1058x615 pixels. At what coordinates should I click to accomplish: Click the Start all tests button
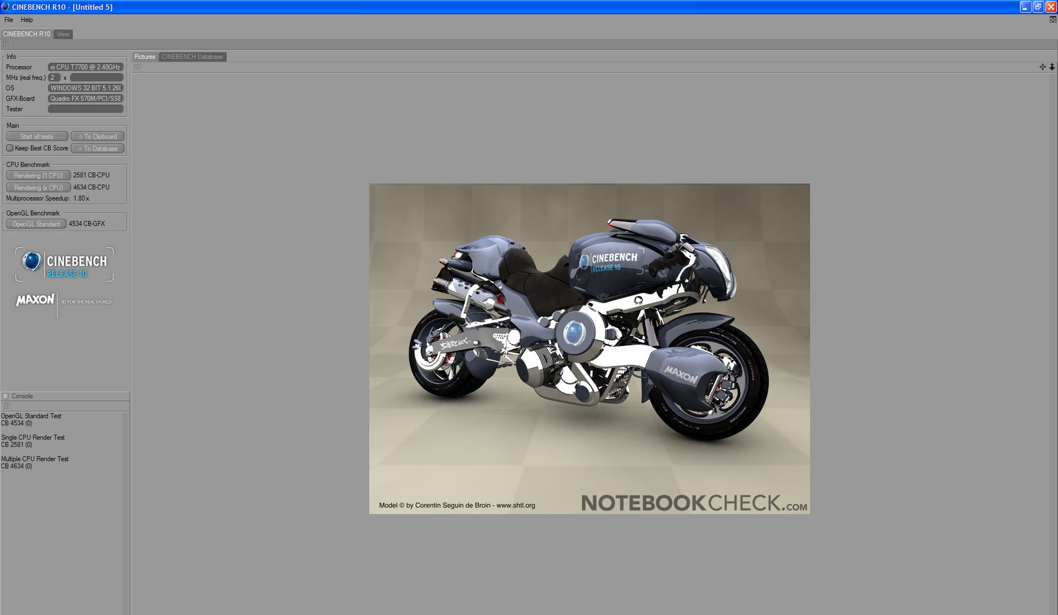click(x=37, y=137)
